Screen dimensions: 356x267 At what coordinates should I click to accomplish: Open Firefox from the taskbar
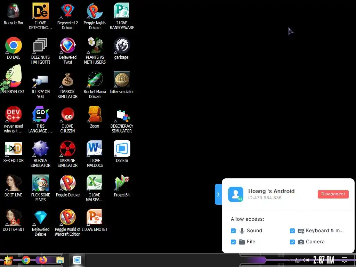[x=43, y=260]
